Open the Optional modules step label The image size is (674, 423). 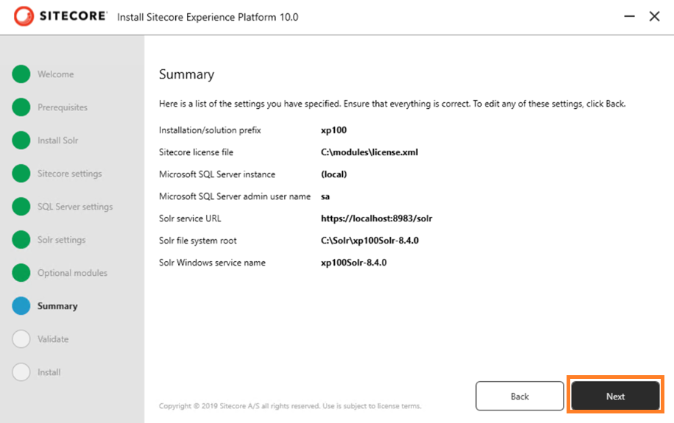pos(72,273)
